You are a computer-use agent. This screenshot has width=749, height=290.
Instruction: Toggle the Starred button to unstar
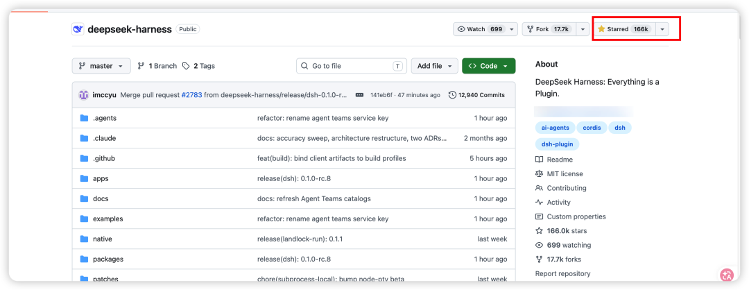coord(624,29)
